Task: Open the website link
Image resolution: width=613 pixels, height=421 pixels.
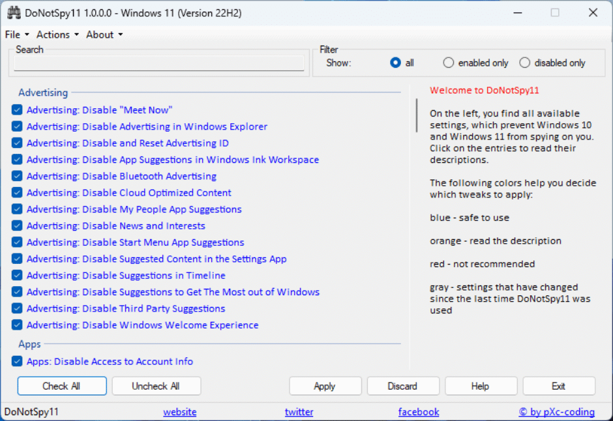Action: pos(180,412)
